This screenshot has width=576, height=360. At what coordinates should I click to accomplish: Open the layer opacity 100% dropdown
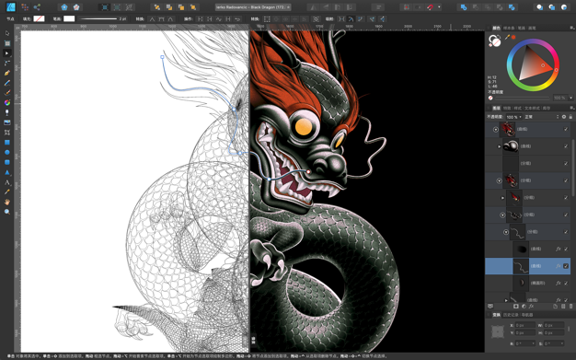pos(514,117)
